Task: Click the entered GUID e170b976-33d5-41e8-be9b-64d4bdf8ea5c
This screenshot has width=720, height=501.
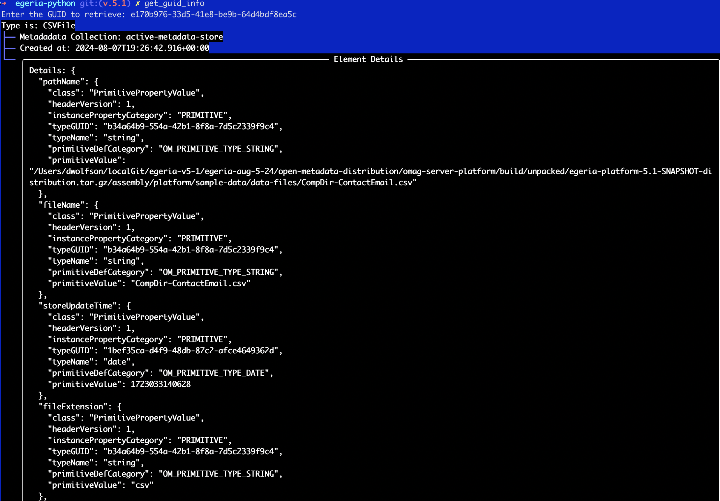Action: (x=214, y=15)
